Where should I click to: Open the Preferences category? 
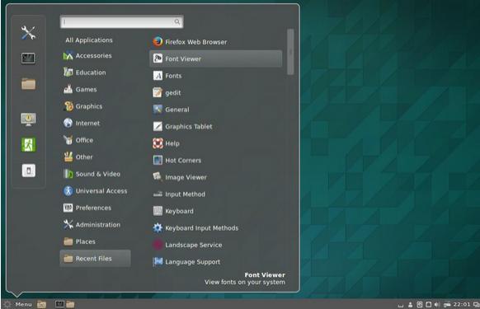(x=96, y=208)
